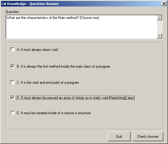Uncheck option D array of strings checkbox
Image resolution: width=168 pixels, height=144 pixels.
pos(12,98)
